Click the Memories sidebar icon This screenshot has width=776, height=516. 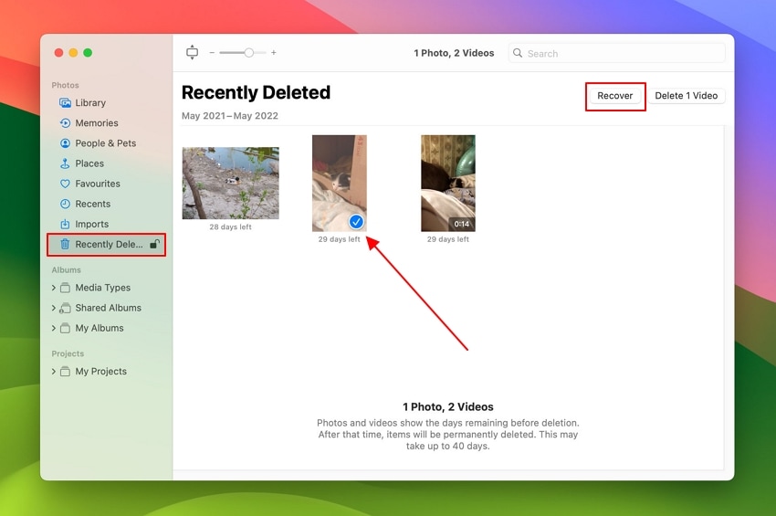(65, 122)
